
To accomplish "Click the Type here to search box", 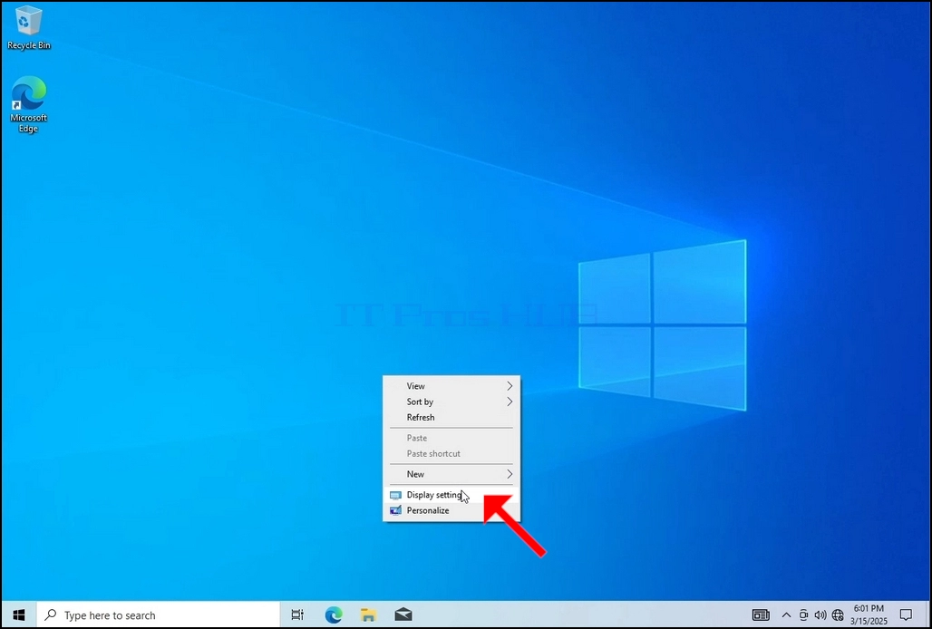I will tap(159, 614).
